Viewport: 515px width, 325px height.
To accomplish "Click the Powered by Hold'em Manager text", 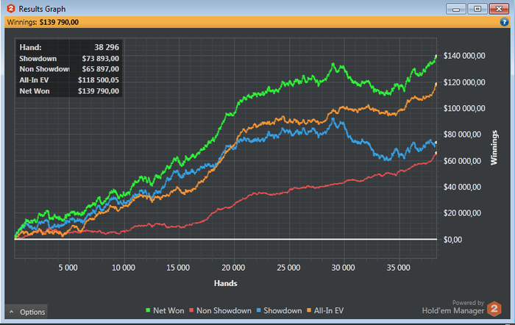I will tap(453, 307).
